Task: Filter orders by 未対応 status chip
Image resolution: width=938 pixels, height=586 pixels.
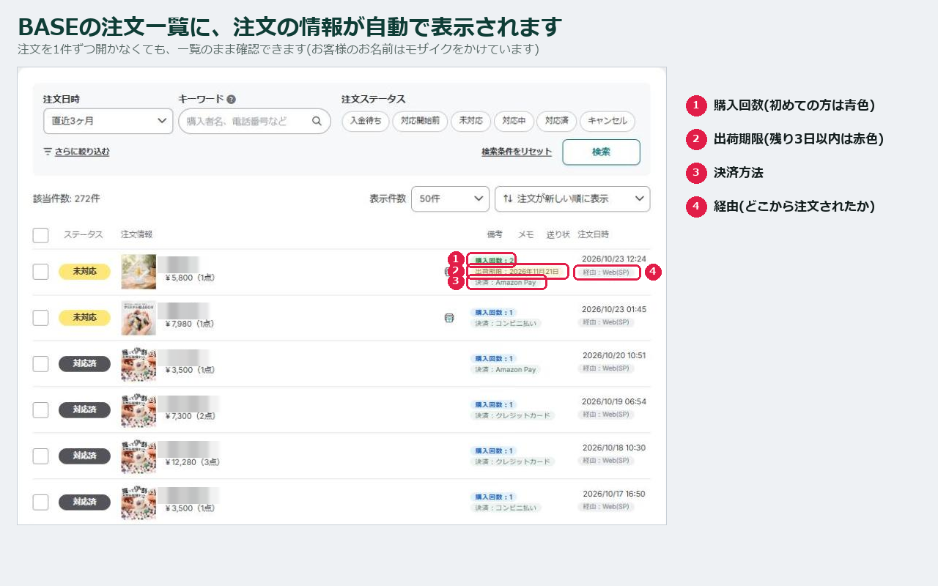Action: 470,121
